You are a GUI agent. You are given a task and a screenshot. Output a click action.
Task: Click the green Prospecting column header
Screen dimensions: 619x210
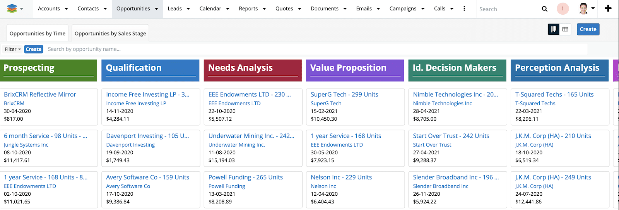(48, 70)
